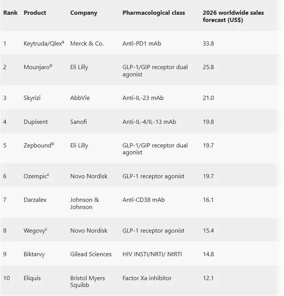
Task: Select the Gilead Sciences company cell
Action: point(91,254)
